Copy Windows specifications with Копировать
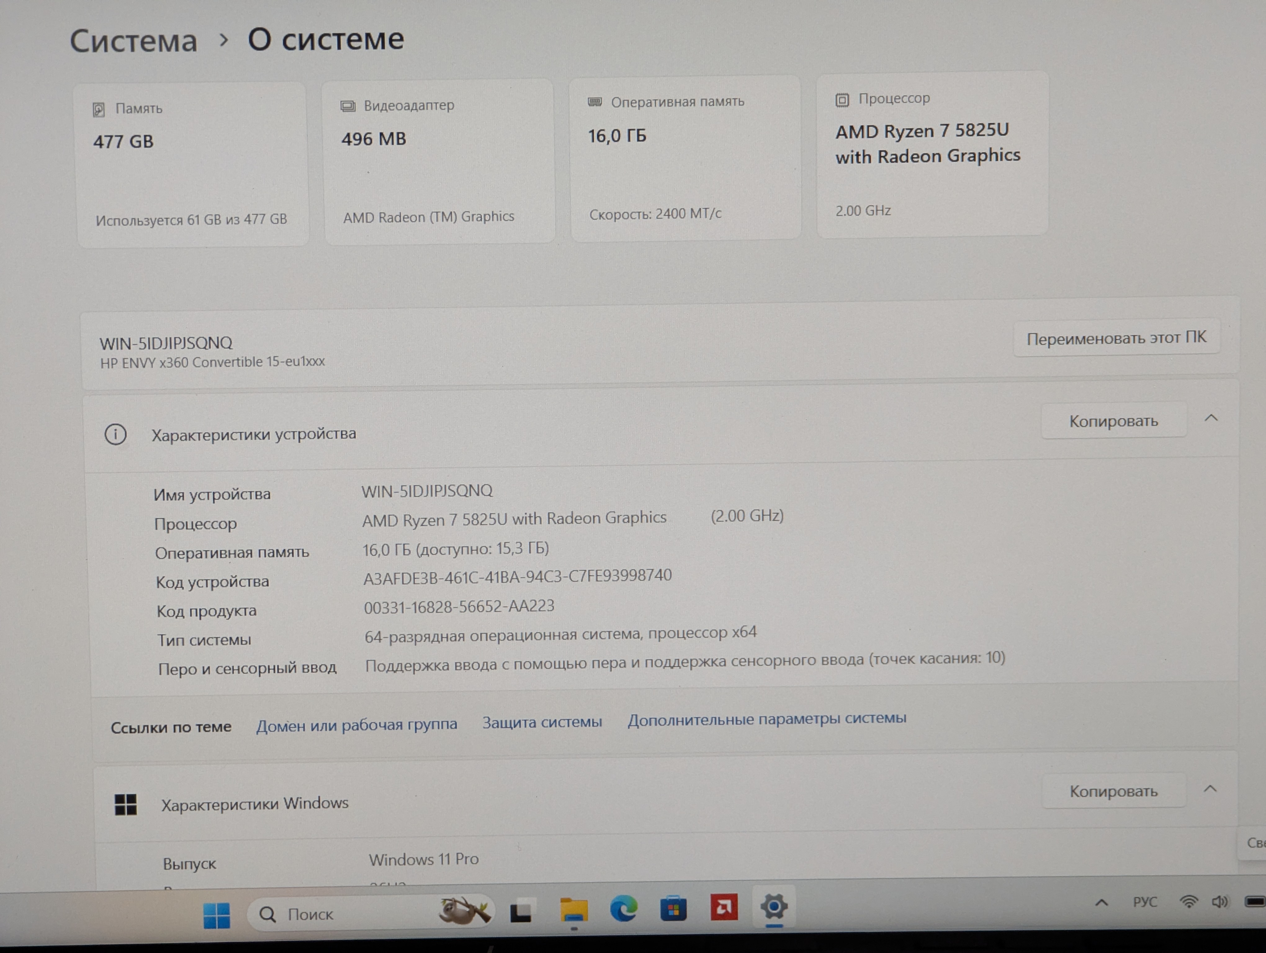Viewport: 1266px width, 953px height. pos(1113,791)
